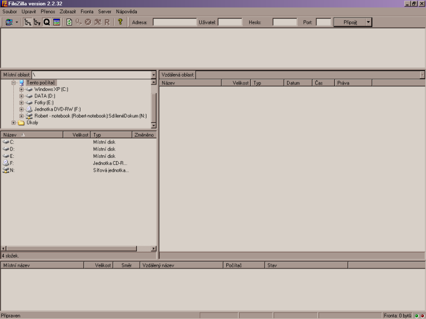Open the Vzdálená oblast path dropdown
Image resolution: width=426 pixels, height=319 pixels.
pos(422,75)
